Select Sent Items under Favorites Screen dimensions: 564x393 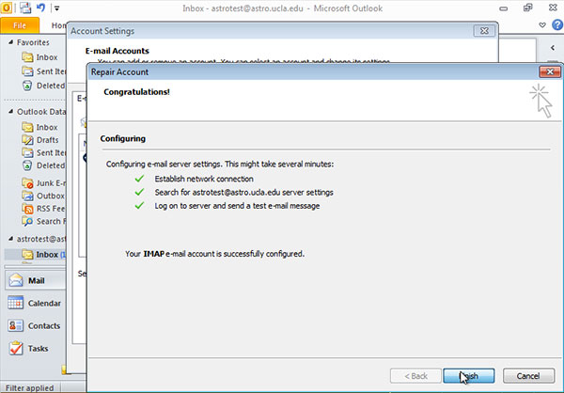pyautogui.click(x=44, y=71)
